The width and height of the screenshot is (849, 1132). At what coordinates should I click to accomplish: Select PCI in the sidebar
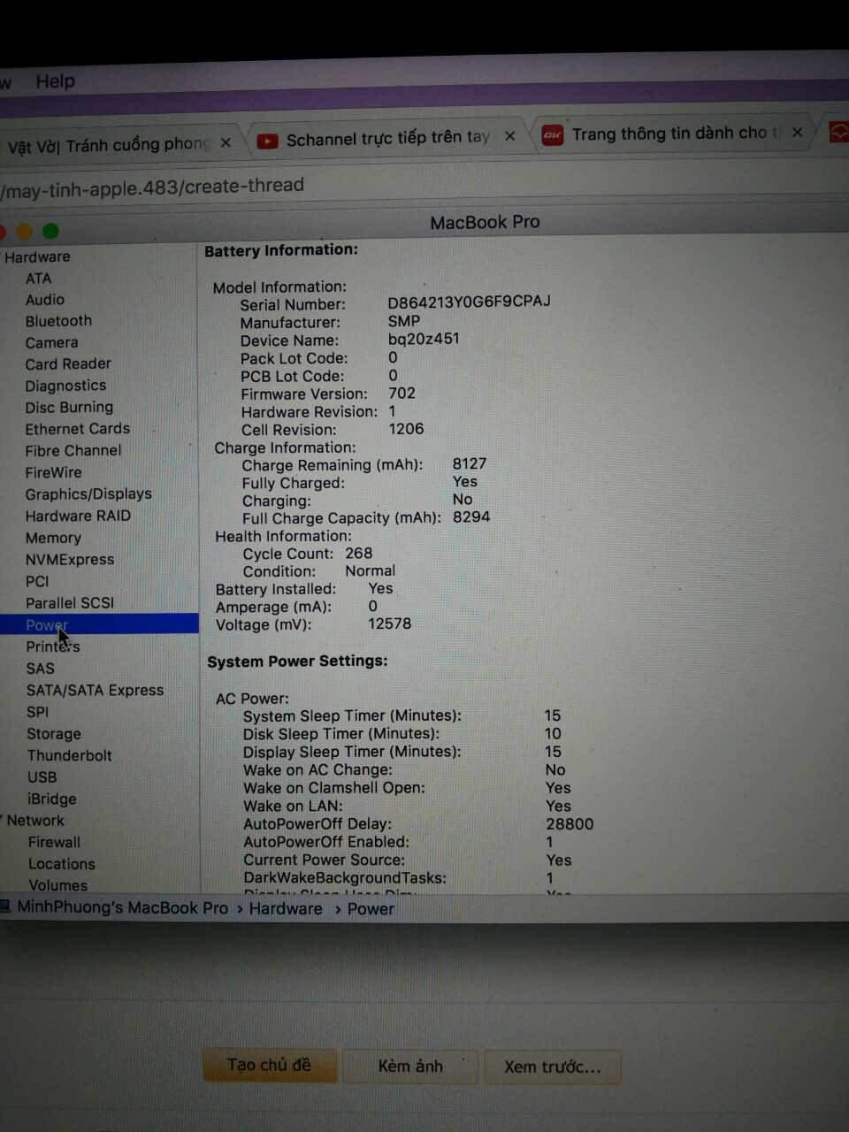click(37, 581)
